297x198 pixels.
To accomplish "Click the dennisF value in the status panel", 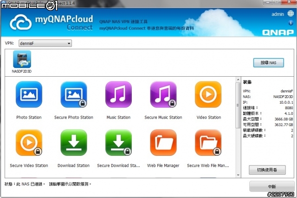I will point(287,91).
